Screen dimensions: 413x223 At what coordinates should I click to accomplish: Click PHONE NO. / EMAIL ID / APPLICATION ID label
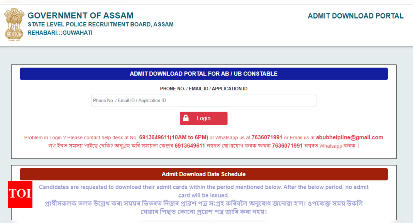203,89
